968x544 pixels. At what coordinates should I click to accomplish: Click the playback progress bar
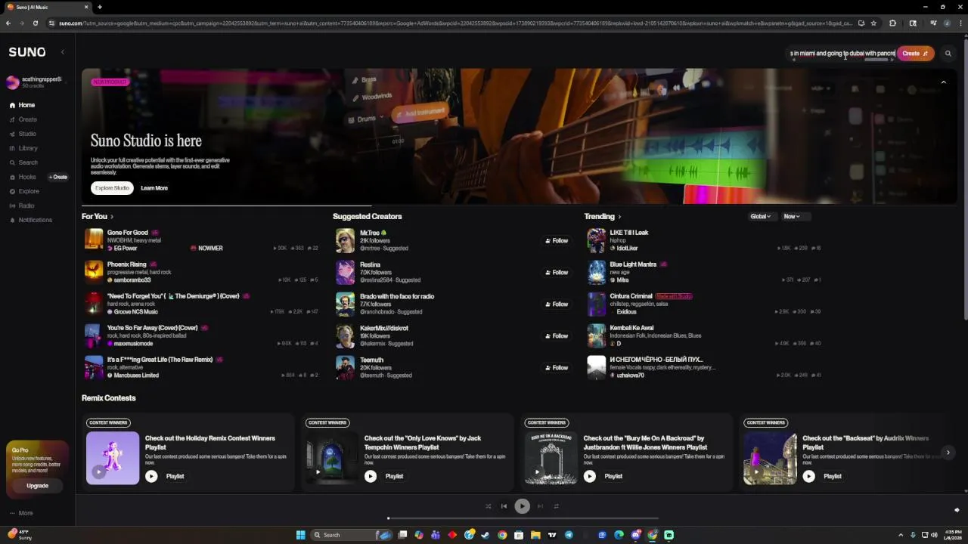(x=522, y=518)
